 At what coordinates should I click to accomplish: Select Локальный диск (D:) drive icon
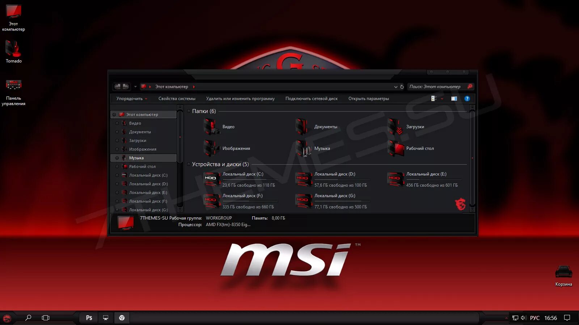tap(304, 179)
